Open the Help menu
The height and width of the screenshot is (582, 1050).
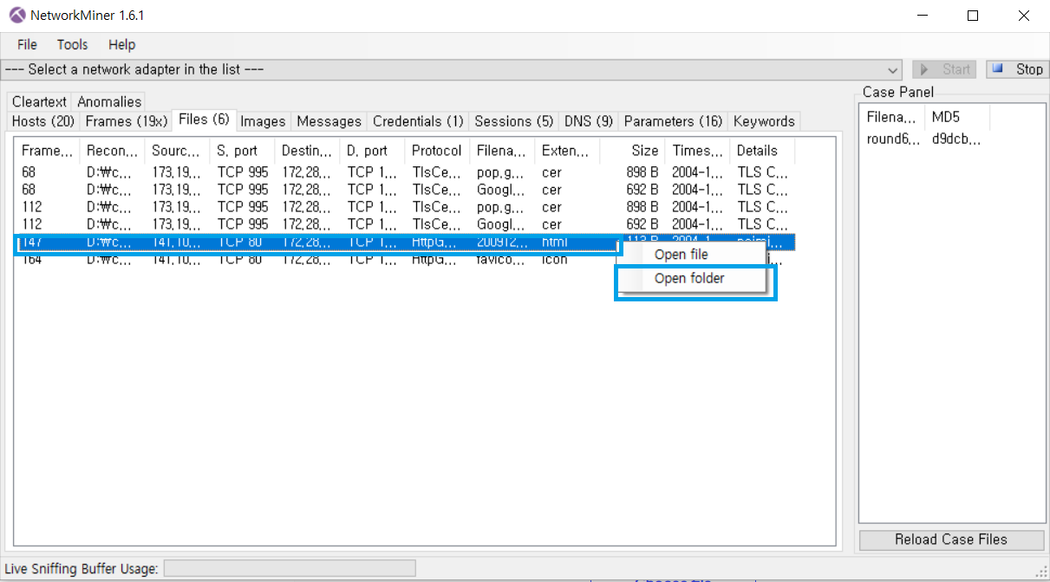click(x=122, y=45)
